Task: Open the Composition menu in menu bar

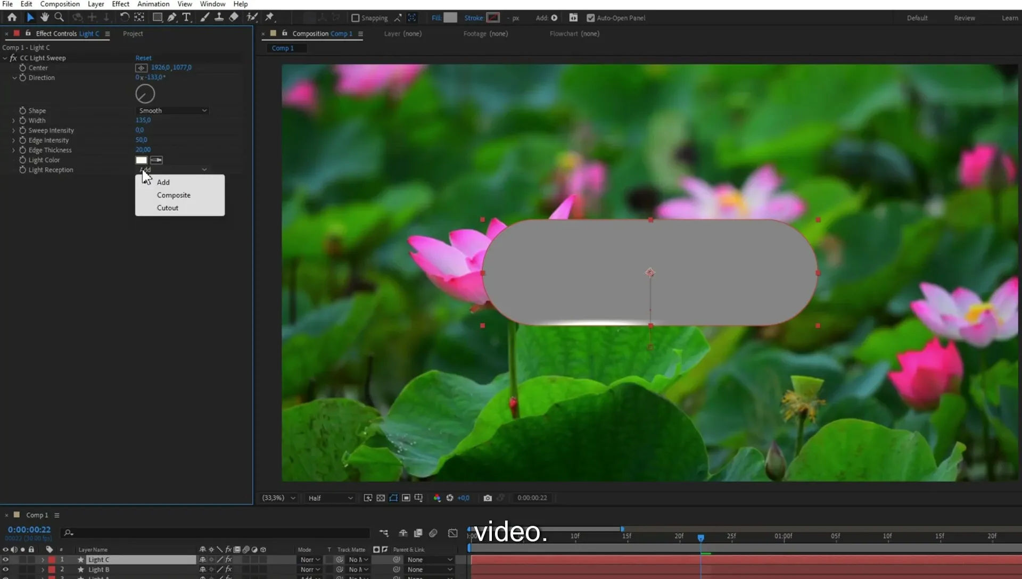Action: pyautogui.click(x=60, y=4)
